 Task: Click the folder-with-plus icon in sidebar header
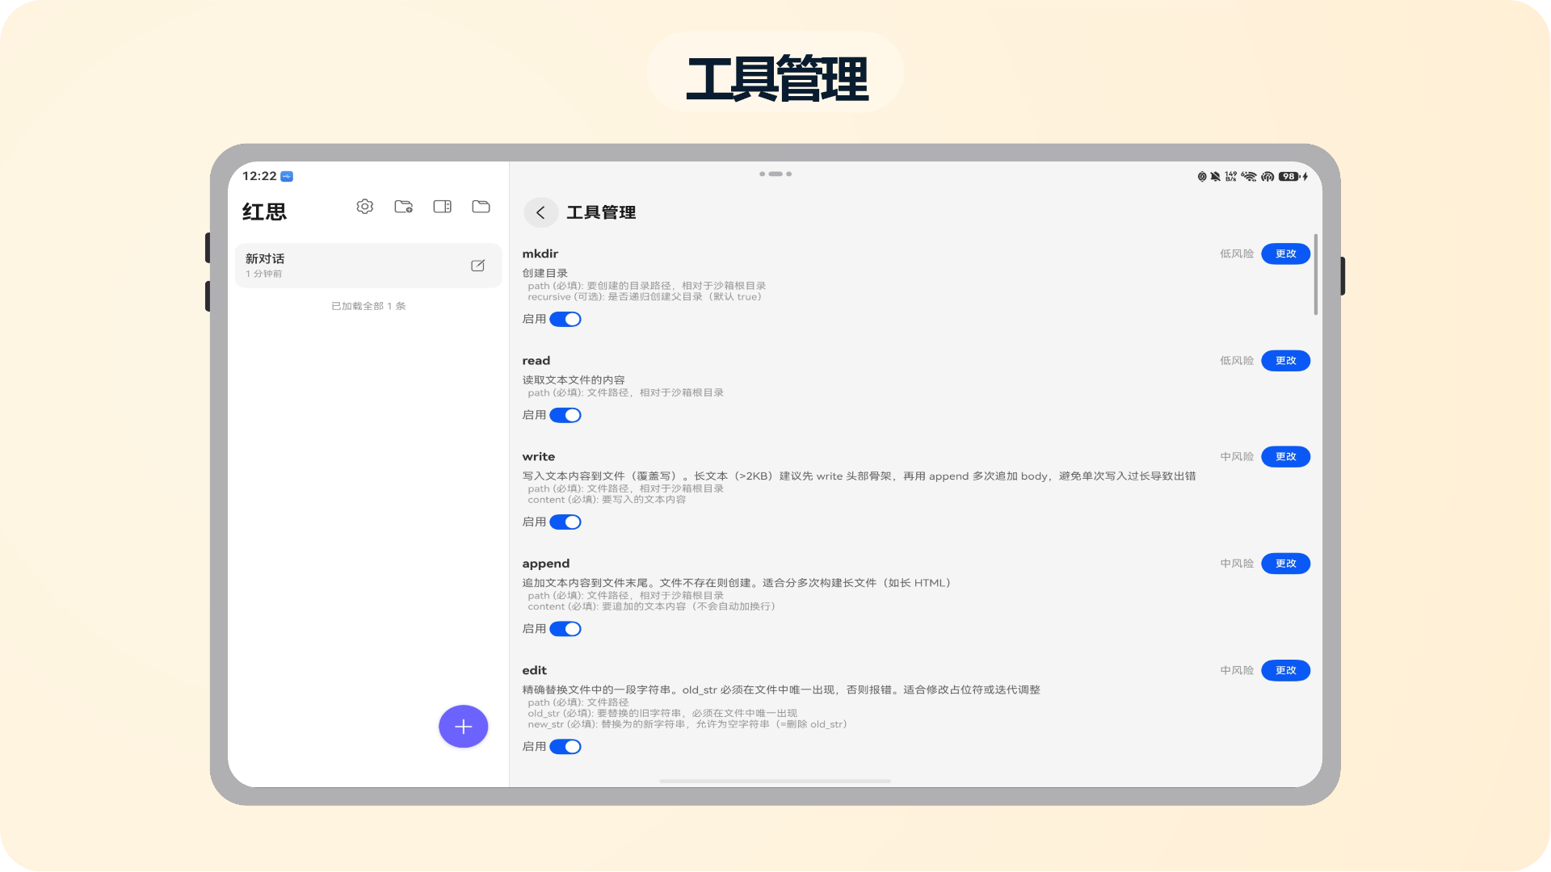404,207
